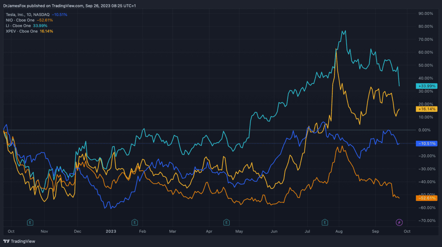Click the -52.61% orange price label
Screen dimensions: 442x247
coord(427,198)
